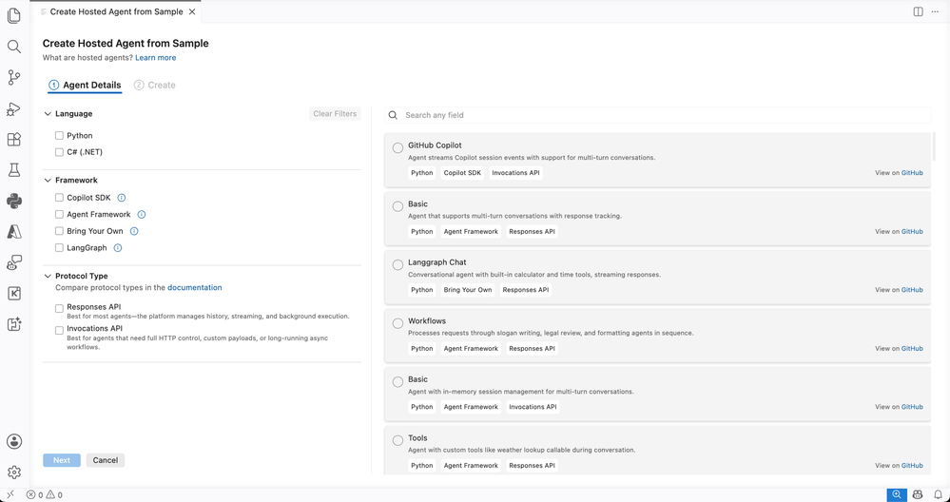The height and width of the screenshot is (502, 950).
Task: Select the Langgraph Chat sample radio button
Action: (397, 264)
